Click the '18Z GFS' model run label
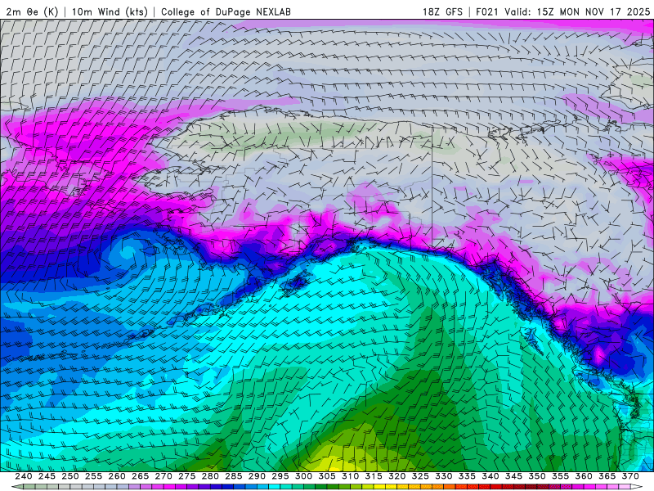654x491 pixels. pos(442,11)
